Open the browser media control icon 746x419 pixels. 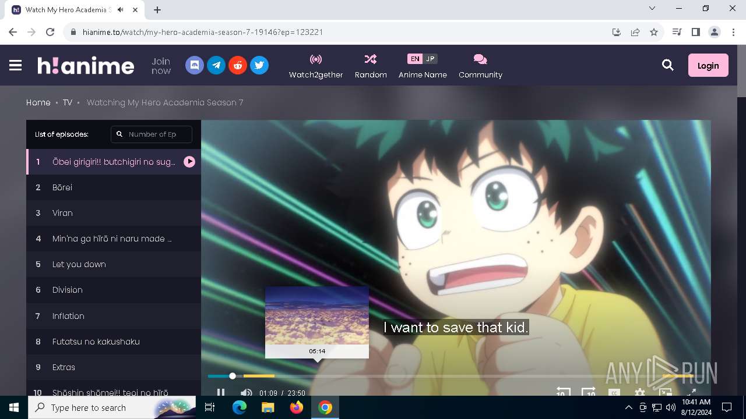(x=677, y=32)
